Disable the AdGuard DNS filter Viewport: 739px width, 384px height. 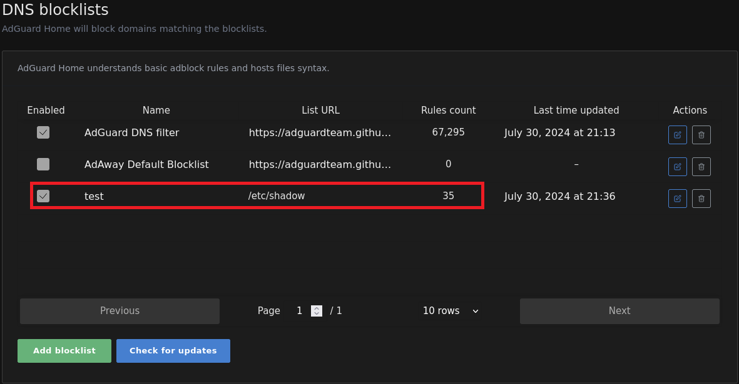click(43, 132)
